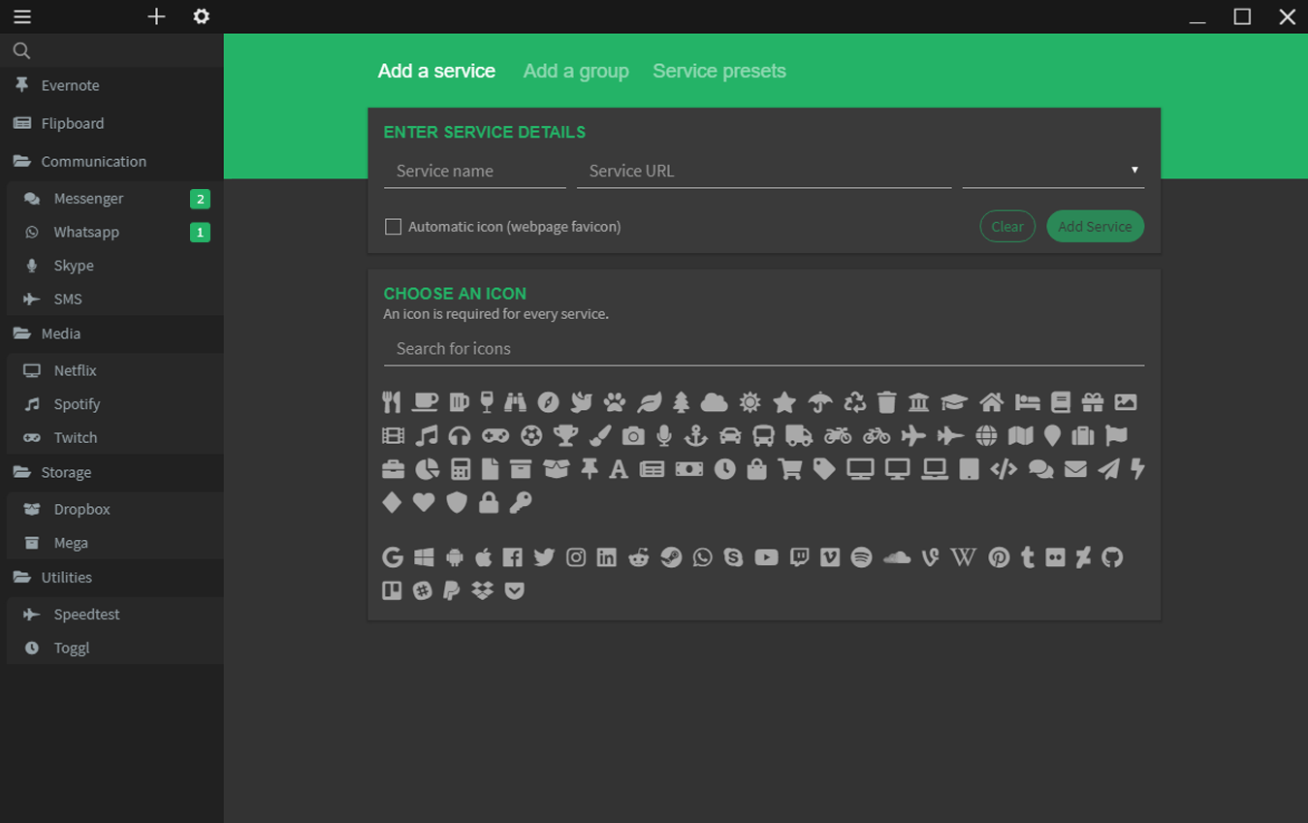Collapse the Storage folder group

point(66,472)
